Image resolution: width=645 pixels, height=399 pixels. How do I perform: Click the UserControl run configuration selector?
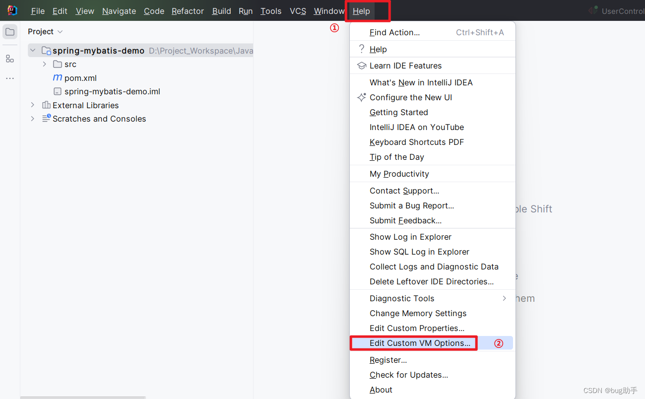pyautogui.click(x=623, y=11)
